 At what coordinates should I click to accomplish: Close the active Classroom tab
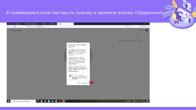72,24
